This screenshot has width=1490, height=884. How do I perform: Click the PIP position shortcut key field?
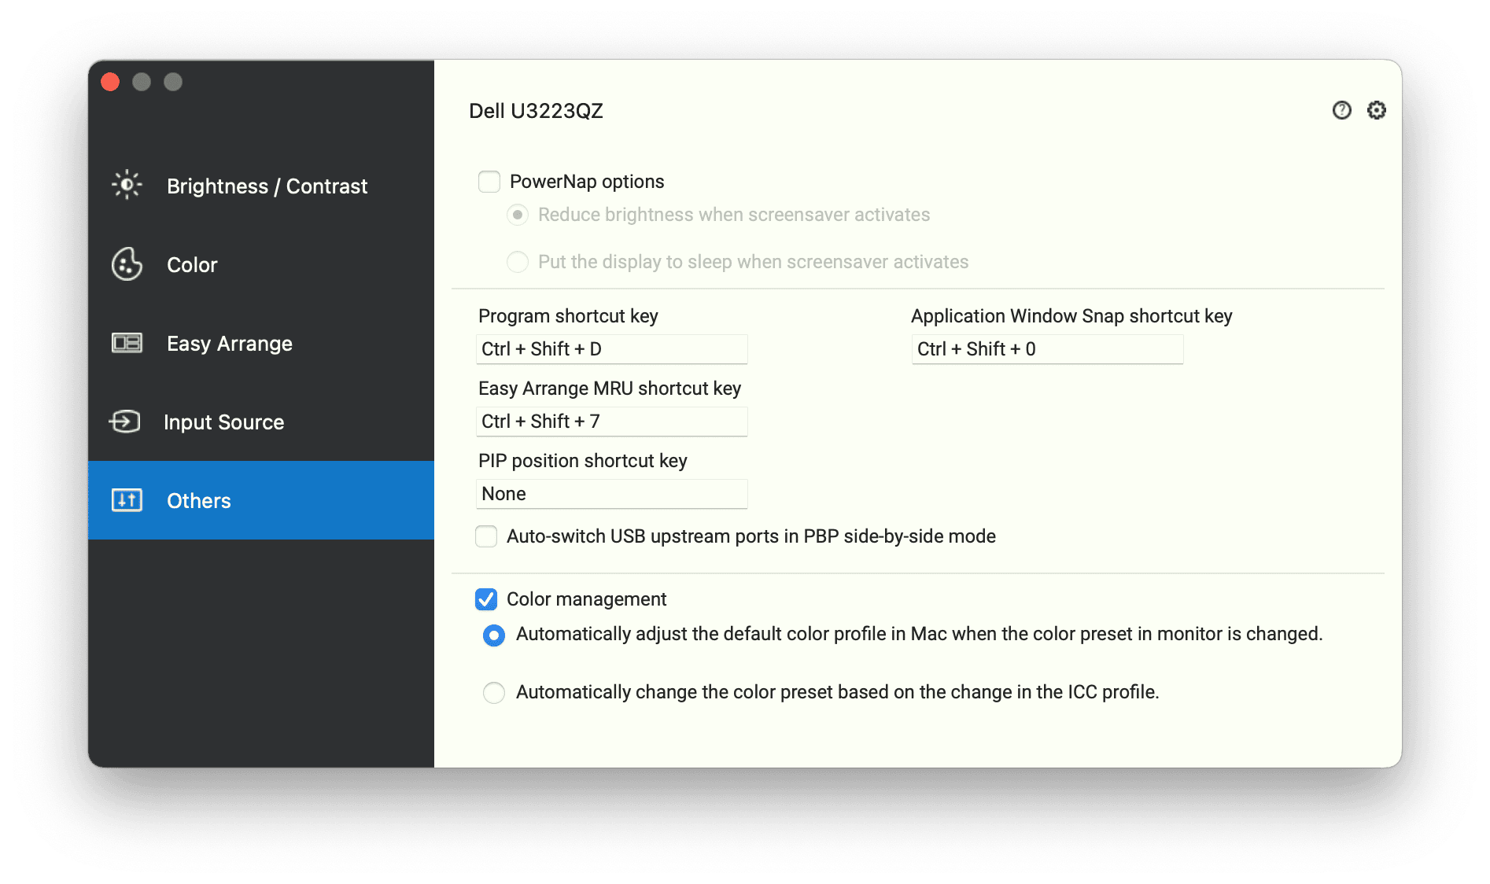click(x=611, y=494)
